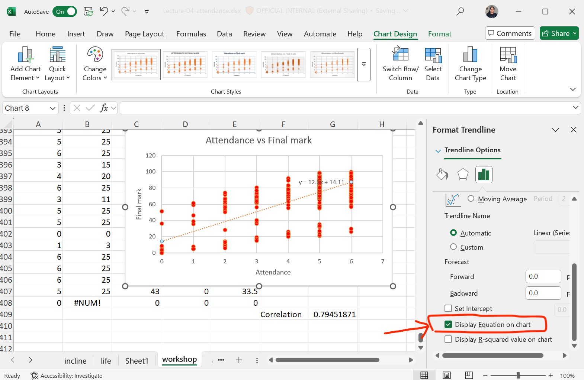
Task: Open the Quick Layout tool
Action: (x=57, y=55)
